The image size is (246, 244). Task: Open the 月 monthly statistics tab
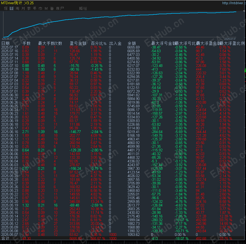click(x=23, y=8)
